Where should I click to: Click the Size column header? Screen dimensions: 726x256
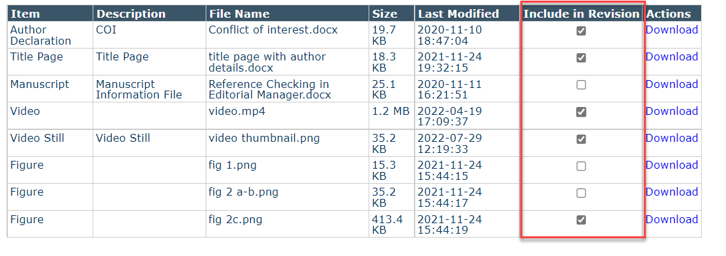click(385, 14)
